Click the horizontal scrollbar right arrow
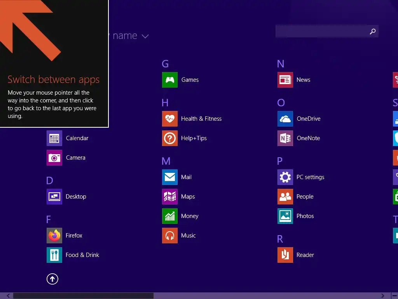This screenshot has width=398, height=299. (x=382, y=296)
